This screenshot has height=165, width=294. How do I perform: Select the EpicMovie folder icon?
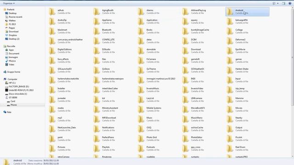tap(230, 51)
